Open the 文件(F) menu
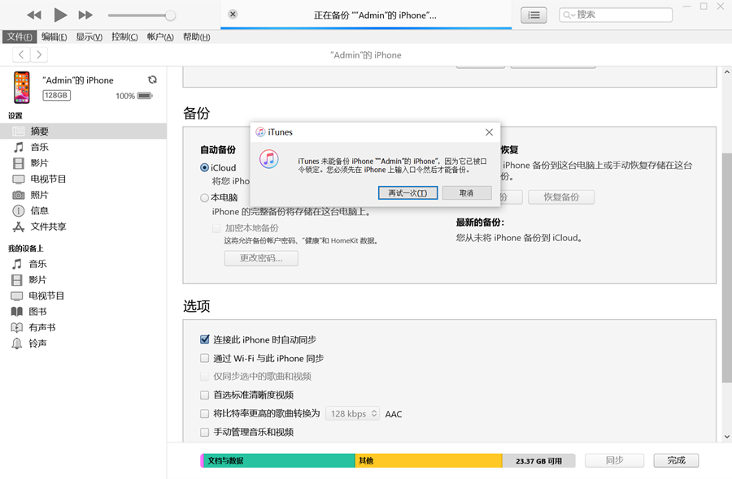 pos(20,37)
